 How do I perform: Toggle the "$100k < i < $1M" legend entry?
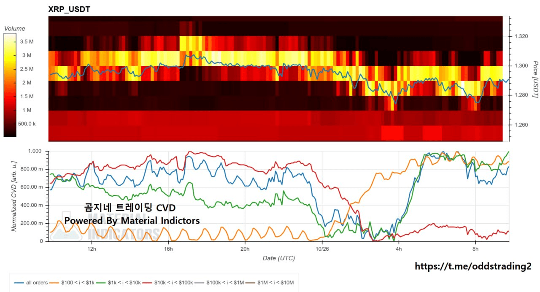(x=220, y=282)
